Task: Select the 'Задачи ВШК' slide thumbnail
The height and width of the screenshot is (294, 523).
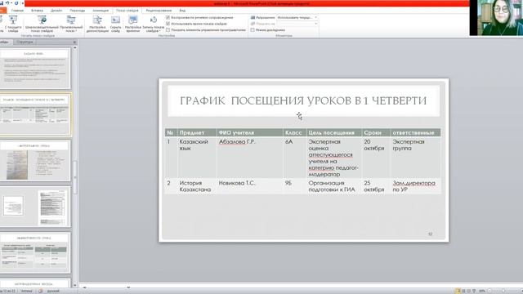Action: [35, 69]
